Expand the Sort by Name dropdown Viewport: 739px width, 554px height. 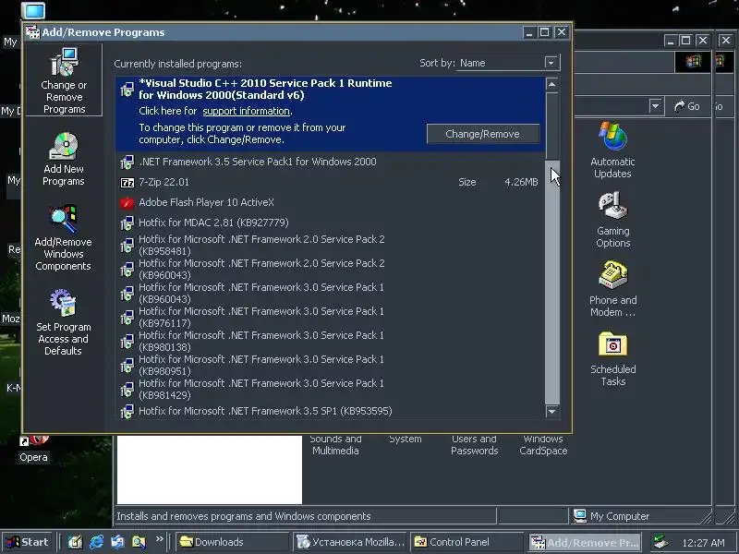551,63
